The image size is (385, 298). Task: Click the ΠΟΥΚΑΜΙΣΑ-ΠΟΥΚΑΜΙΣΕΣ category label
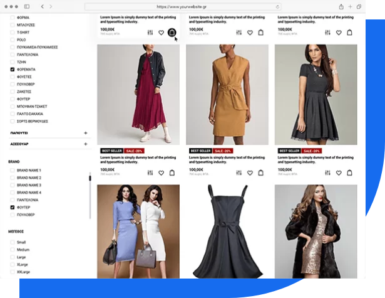click(37, 47)
